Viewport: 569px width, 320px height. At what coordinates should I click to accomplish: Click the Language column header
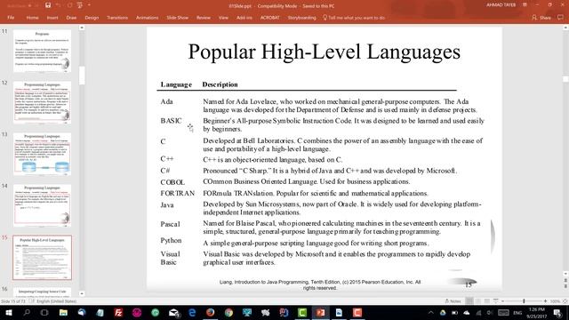pos(176,84)
